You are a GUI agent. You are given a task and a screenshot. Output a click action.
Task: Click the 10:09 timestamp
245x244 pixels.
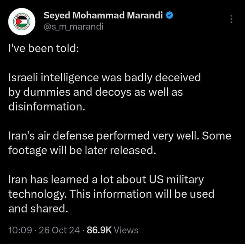[x=20, y=230]
